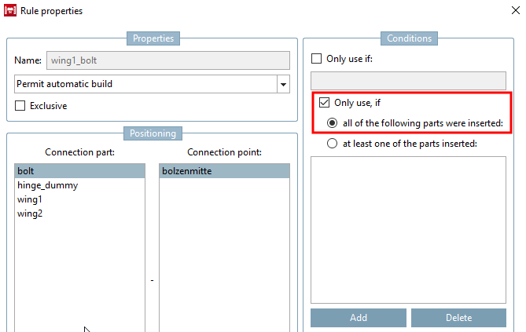Select 'all of the following parts were inserted'
Viewport: 526px width, 332px height.
tap(333, 123)
